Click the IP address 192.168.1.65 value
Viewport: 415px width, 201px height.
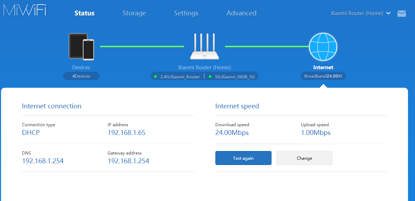(126, 133)
